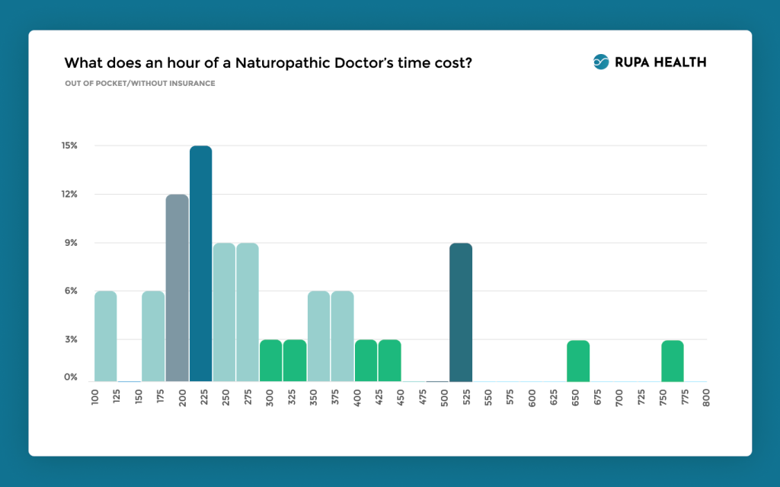Screen dimensions: 780x487
Task: Select the dark teal 9% bar after 500
Action: (x=460, y=312)
